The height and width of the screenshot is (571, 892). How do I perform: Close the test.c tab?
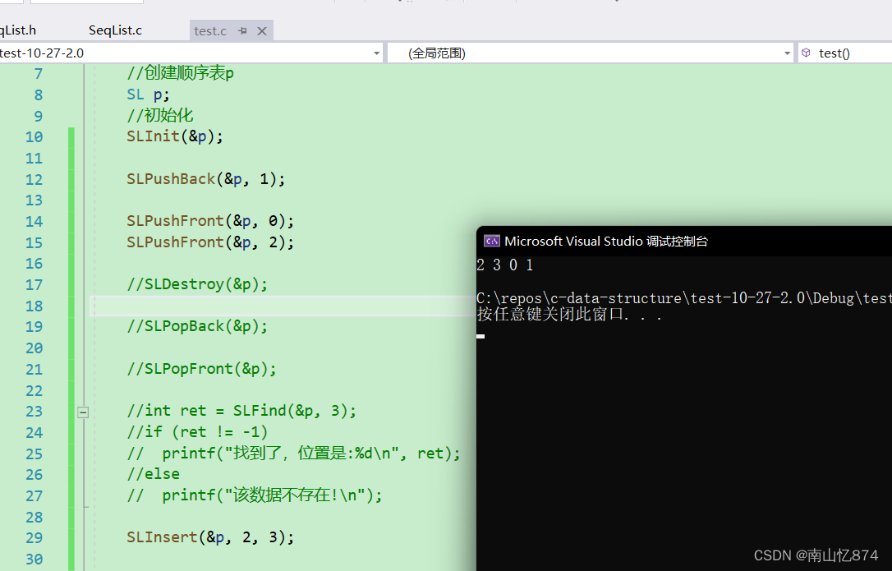(262, 31)
